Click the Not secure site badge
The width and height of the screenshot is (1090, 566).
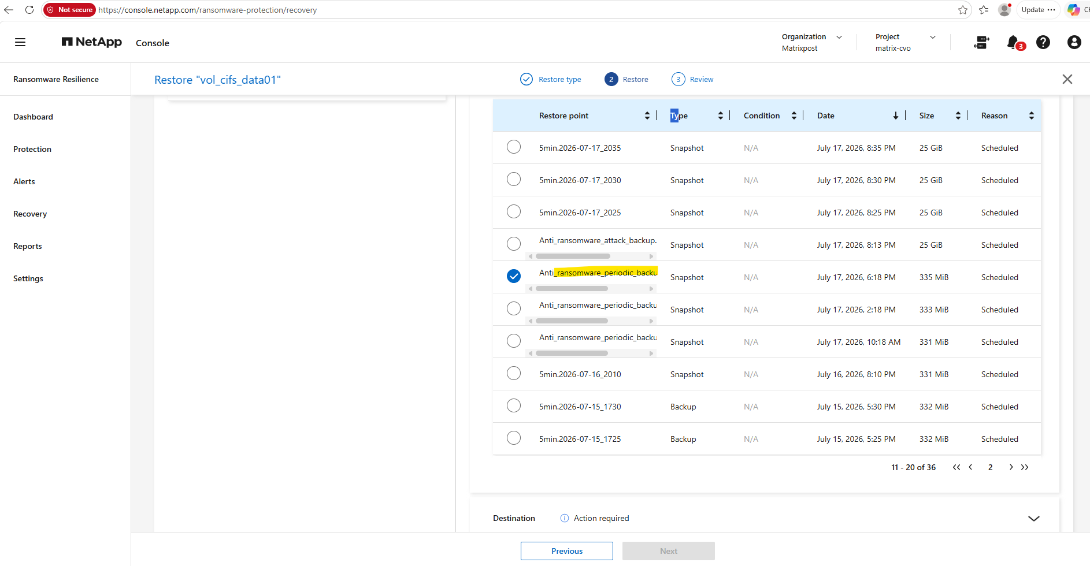point(70,10)
